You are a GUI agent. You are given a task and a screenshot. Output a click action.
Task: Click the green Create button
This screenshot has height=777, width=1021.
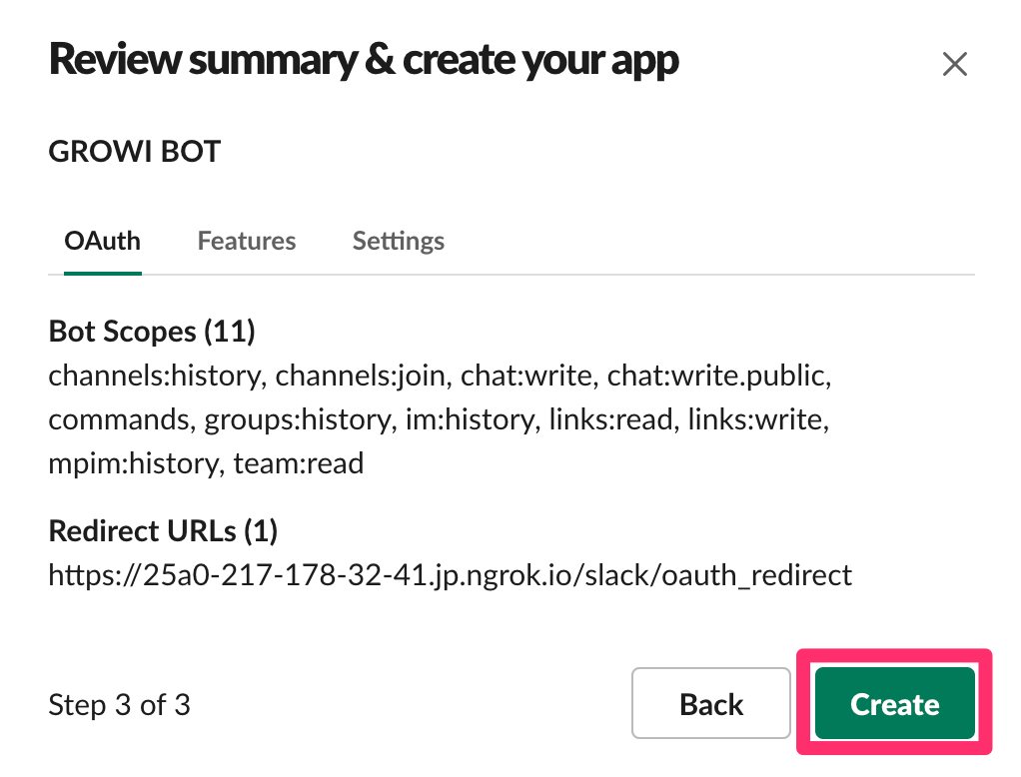(x=895, y=703)
